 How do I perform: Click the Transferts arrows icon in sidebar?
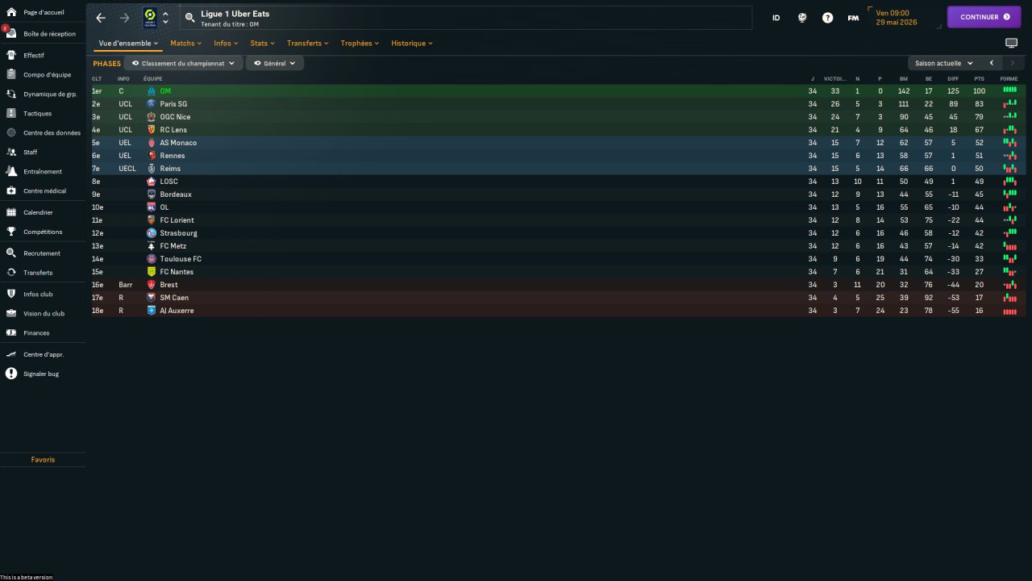point(11,273)
